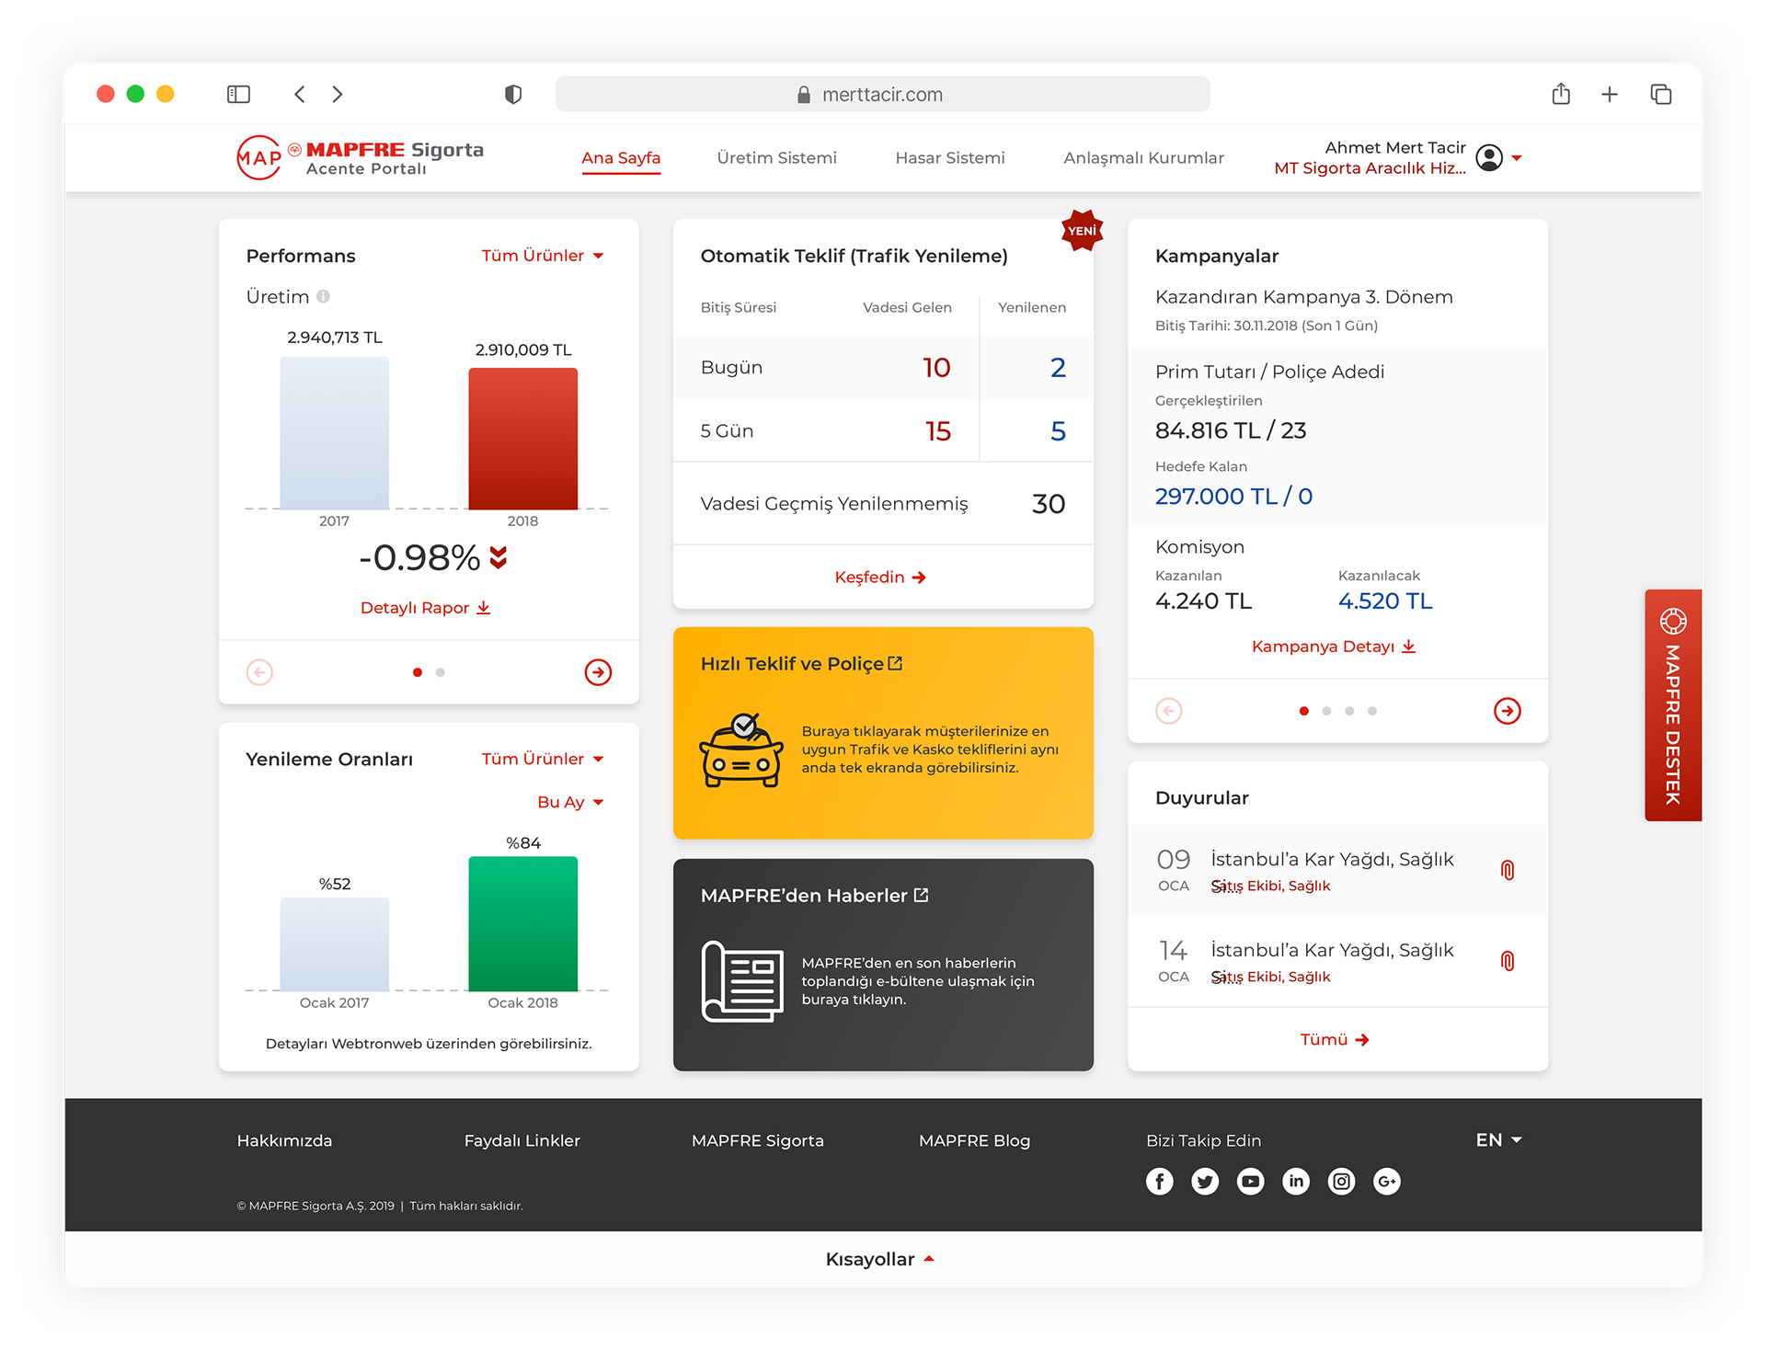Select second Performans carousel dot

tap(441, 672)
